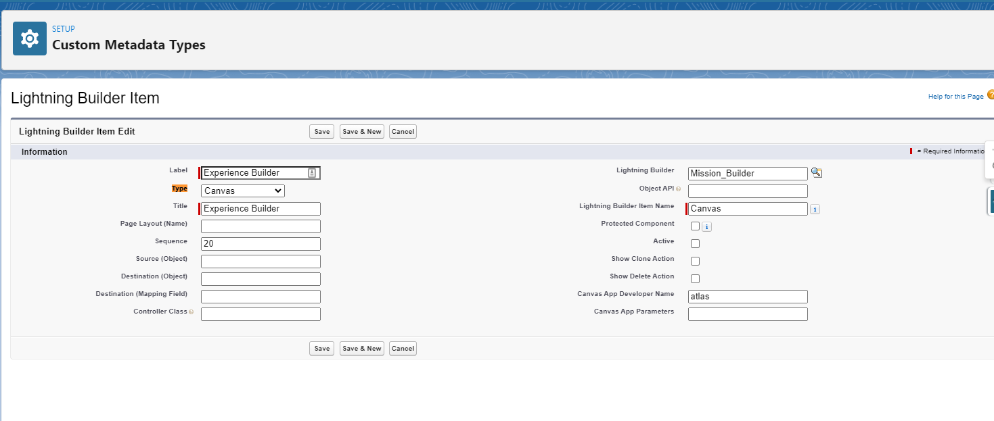This screenshot has width=994, height=421.
Task: Focus the Sequence input field
Action: [x=261, y=244]
